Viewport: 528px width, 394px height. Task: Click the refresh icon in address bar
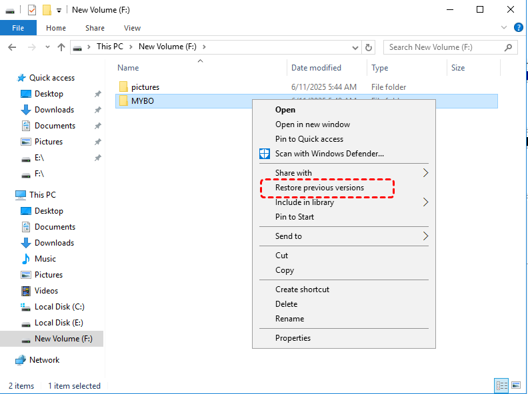369,47
